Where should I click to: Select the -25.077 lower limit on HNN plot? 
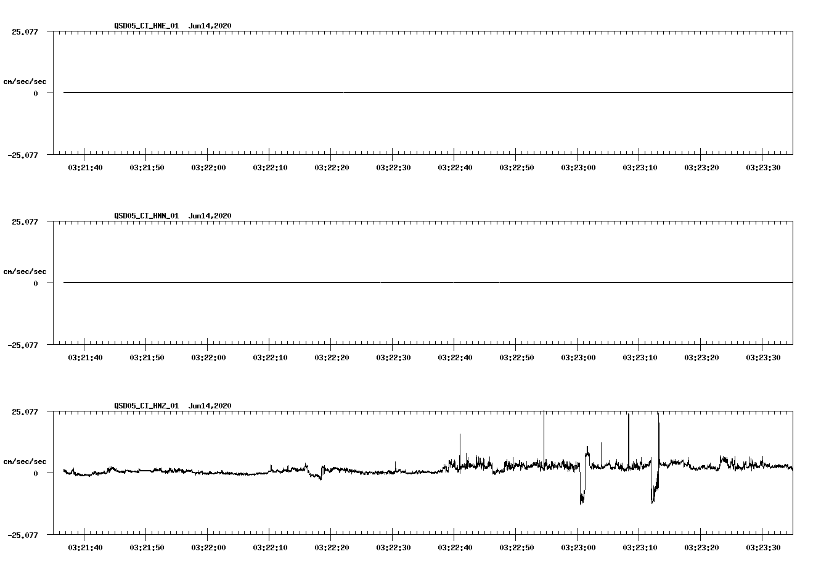click(23, 345)
